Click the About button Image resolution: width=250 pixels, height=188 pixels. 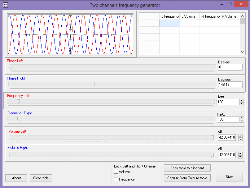16,178
